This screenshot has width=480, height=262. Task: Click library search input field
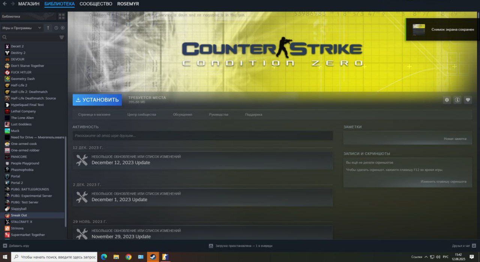click(x=33, y=37)
